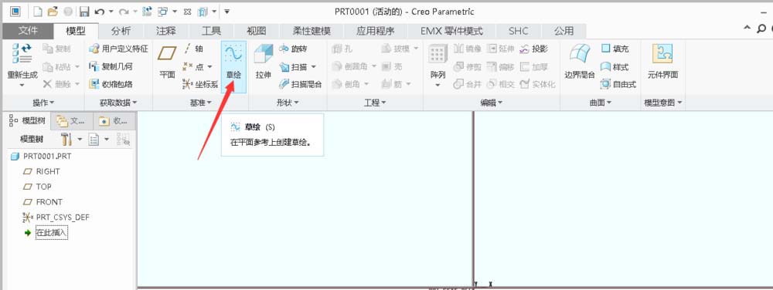Customize quick access toolbar dropdown arrow
The width and height of the screenshot is (773, 290).
[x=226, y=12]
